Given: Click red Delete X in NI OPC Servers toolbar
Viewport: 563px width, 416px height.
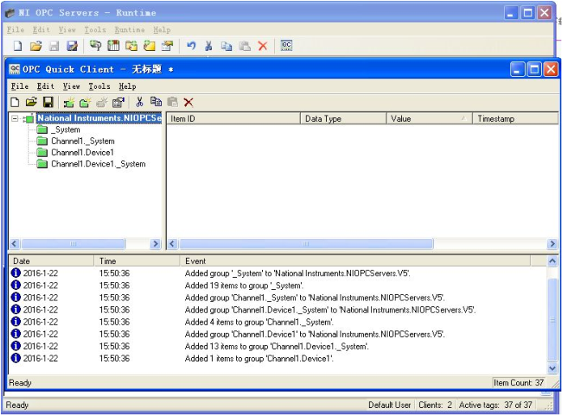Looking at the screenshot, I should (263, 46).
